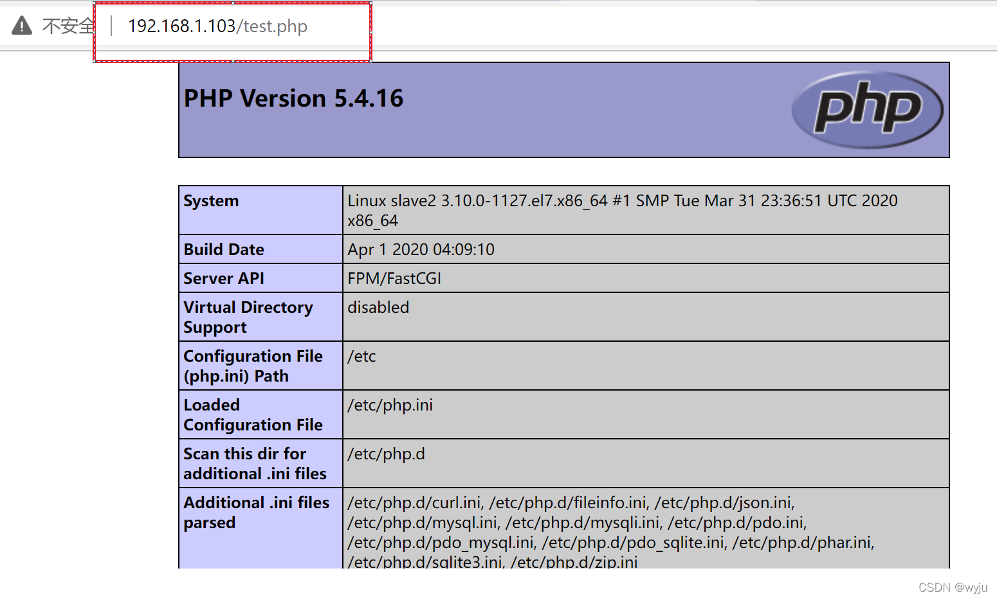Click the '/etc' path value
This screenshot has height=600, width=997.
(x=361, y=356)
